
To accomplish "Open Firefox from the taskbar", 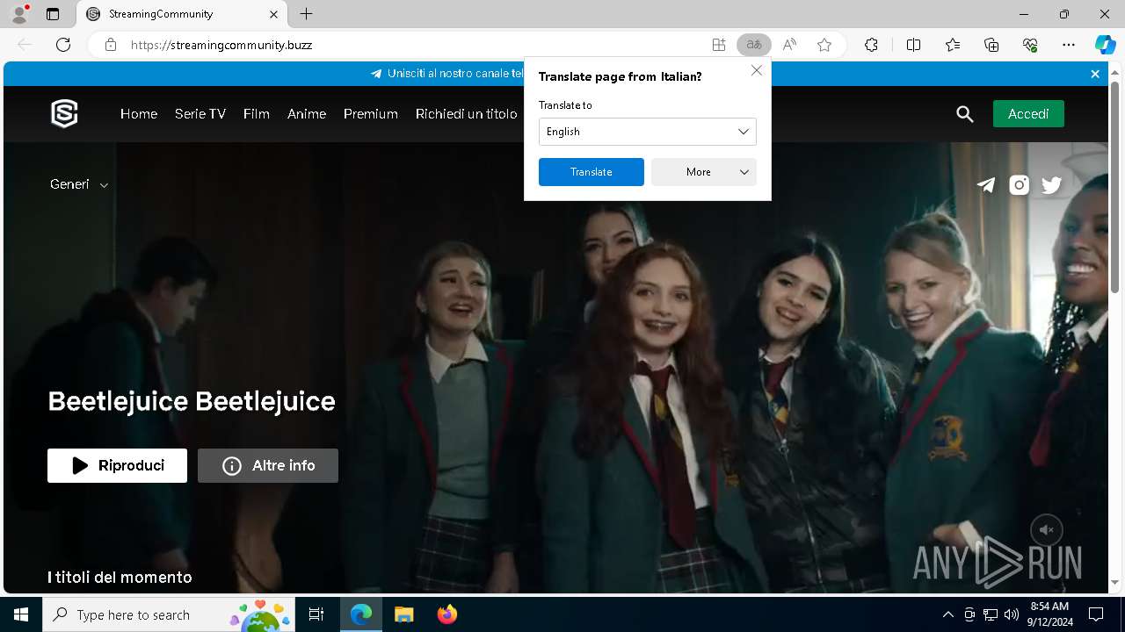I will click(447, 614).
